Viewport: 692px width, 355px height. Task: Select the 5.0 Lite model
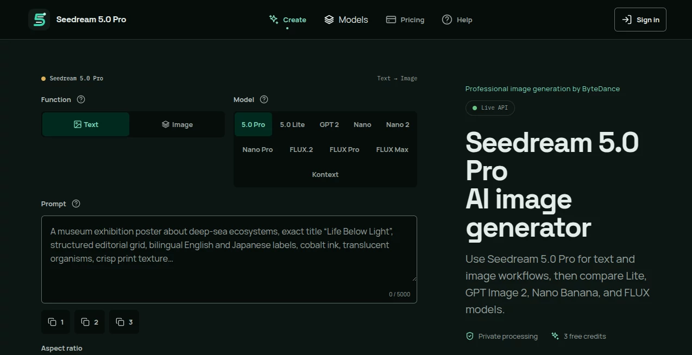click(292, 124)
